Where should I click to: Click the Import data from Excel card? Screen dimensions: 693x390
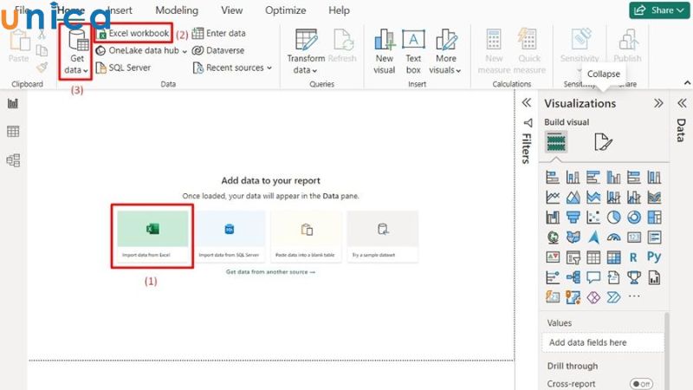[x=152, y=236]
